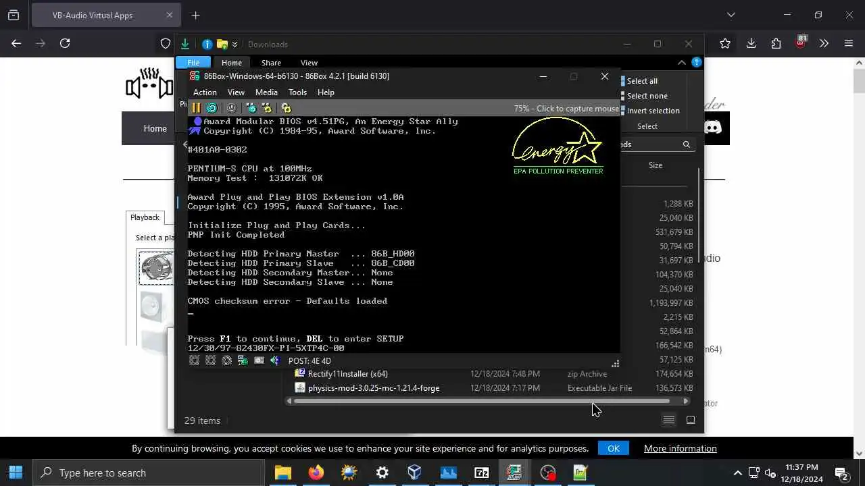Select the physics-mod-3.0.25-mc-1.21.4-forge file
The height and width of the screenshot is (486, 865).
368,388
